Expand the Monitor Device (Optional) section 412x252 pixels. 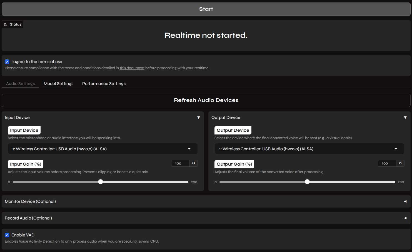[x=206, y=201]
